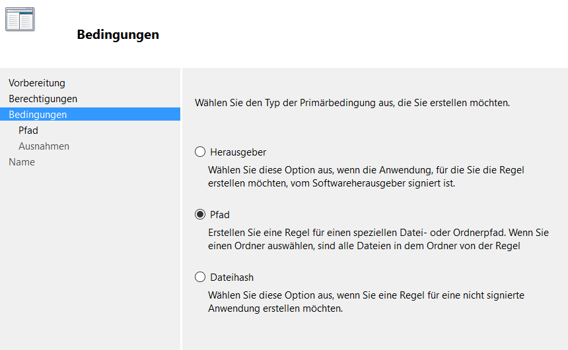Viewport: 568px width, 350px height.
Task: Go to the Name step in sidebar
Action: 22,162
